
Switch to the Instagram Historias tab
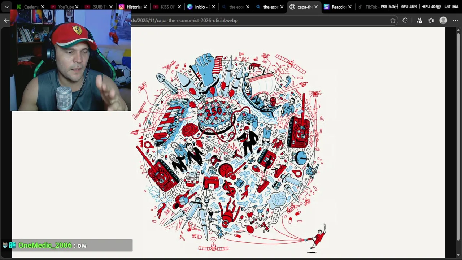point(134,7)
